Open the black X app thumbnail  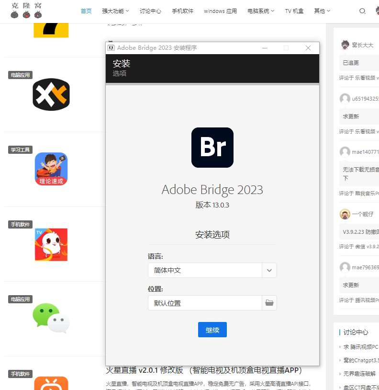click(51, 94)
